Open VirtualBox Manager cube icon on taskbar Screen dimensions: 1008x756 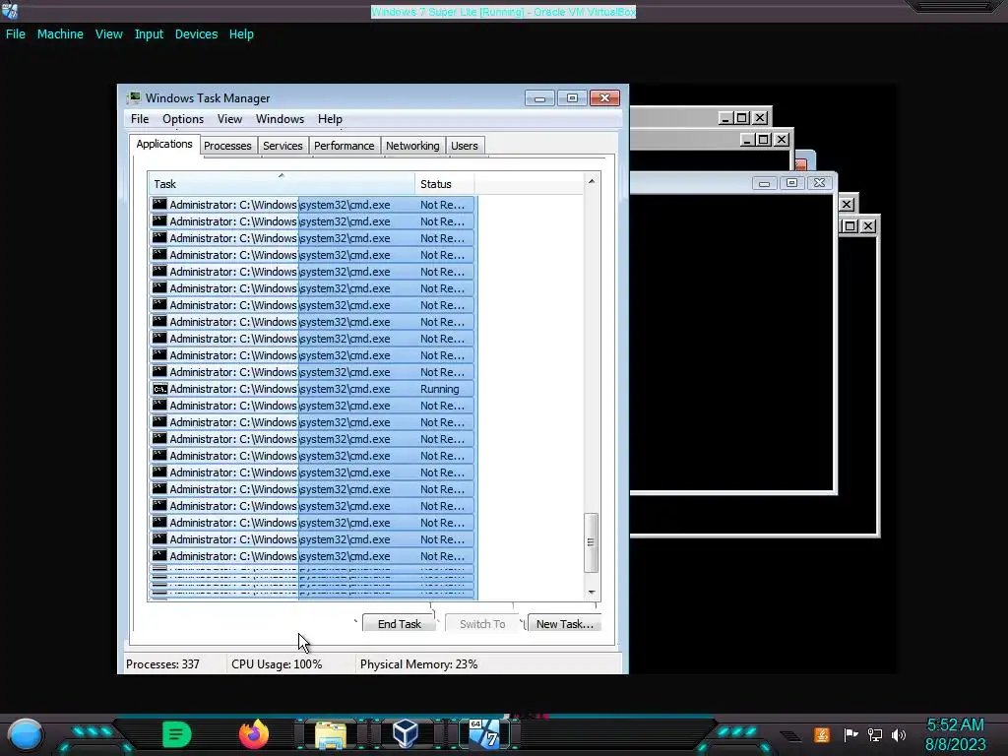click(x=406, y=734)
